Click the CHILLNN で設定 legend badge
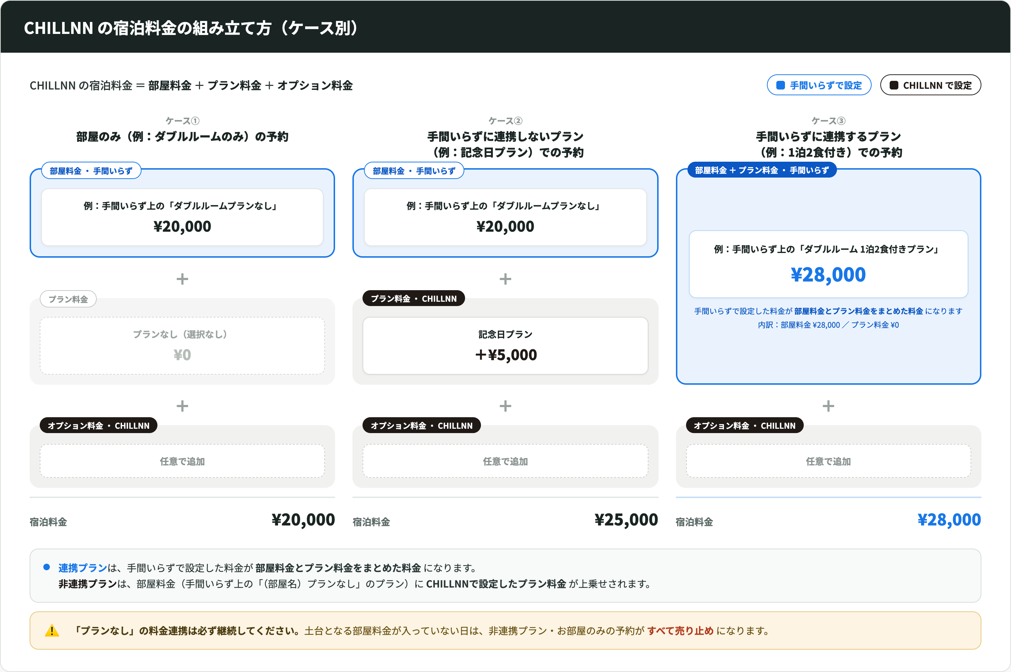 click(x=930, y=85)
